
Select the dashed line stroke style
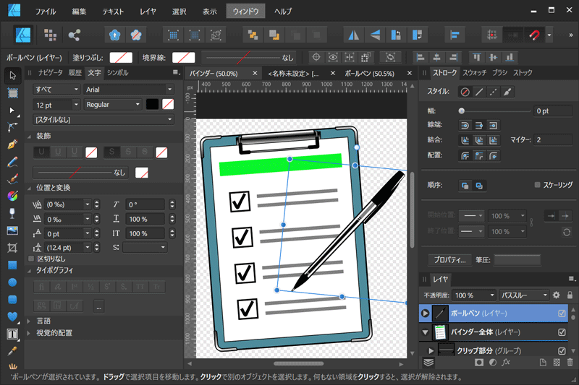point(494,92)
